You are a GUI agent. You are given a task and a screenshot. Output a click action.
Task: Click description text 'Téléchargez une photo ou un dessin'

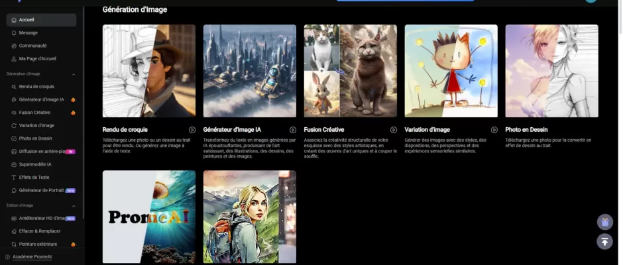[x=145, y=145]
